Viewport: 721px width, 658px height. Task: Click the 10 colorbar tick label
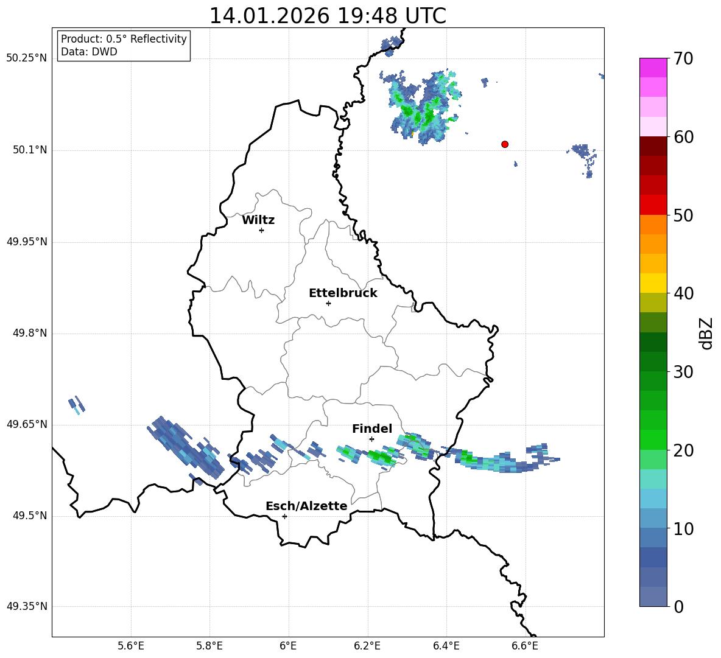click(x=683, y=529)
